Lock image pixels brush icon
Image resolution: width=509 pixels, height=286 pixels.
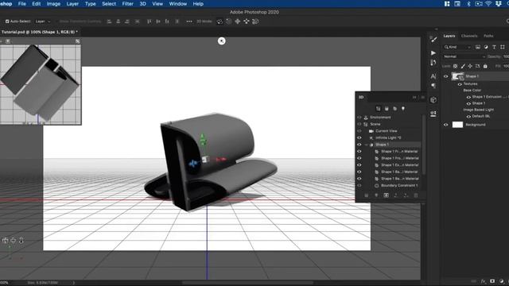[463, 66]
